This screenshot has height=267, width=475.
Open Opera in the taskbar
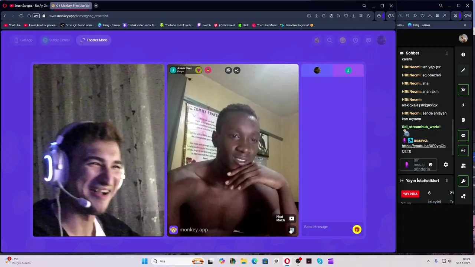tap(287, 261)
